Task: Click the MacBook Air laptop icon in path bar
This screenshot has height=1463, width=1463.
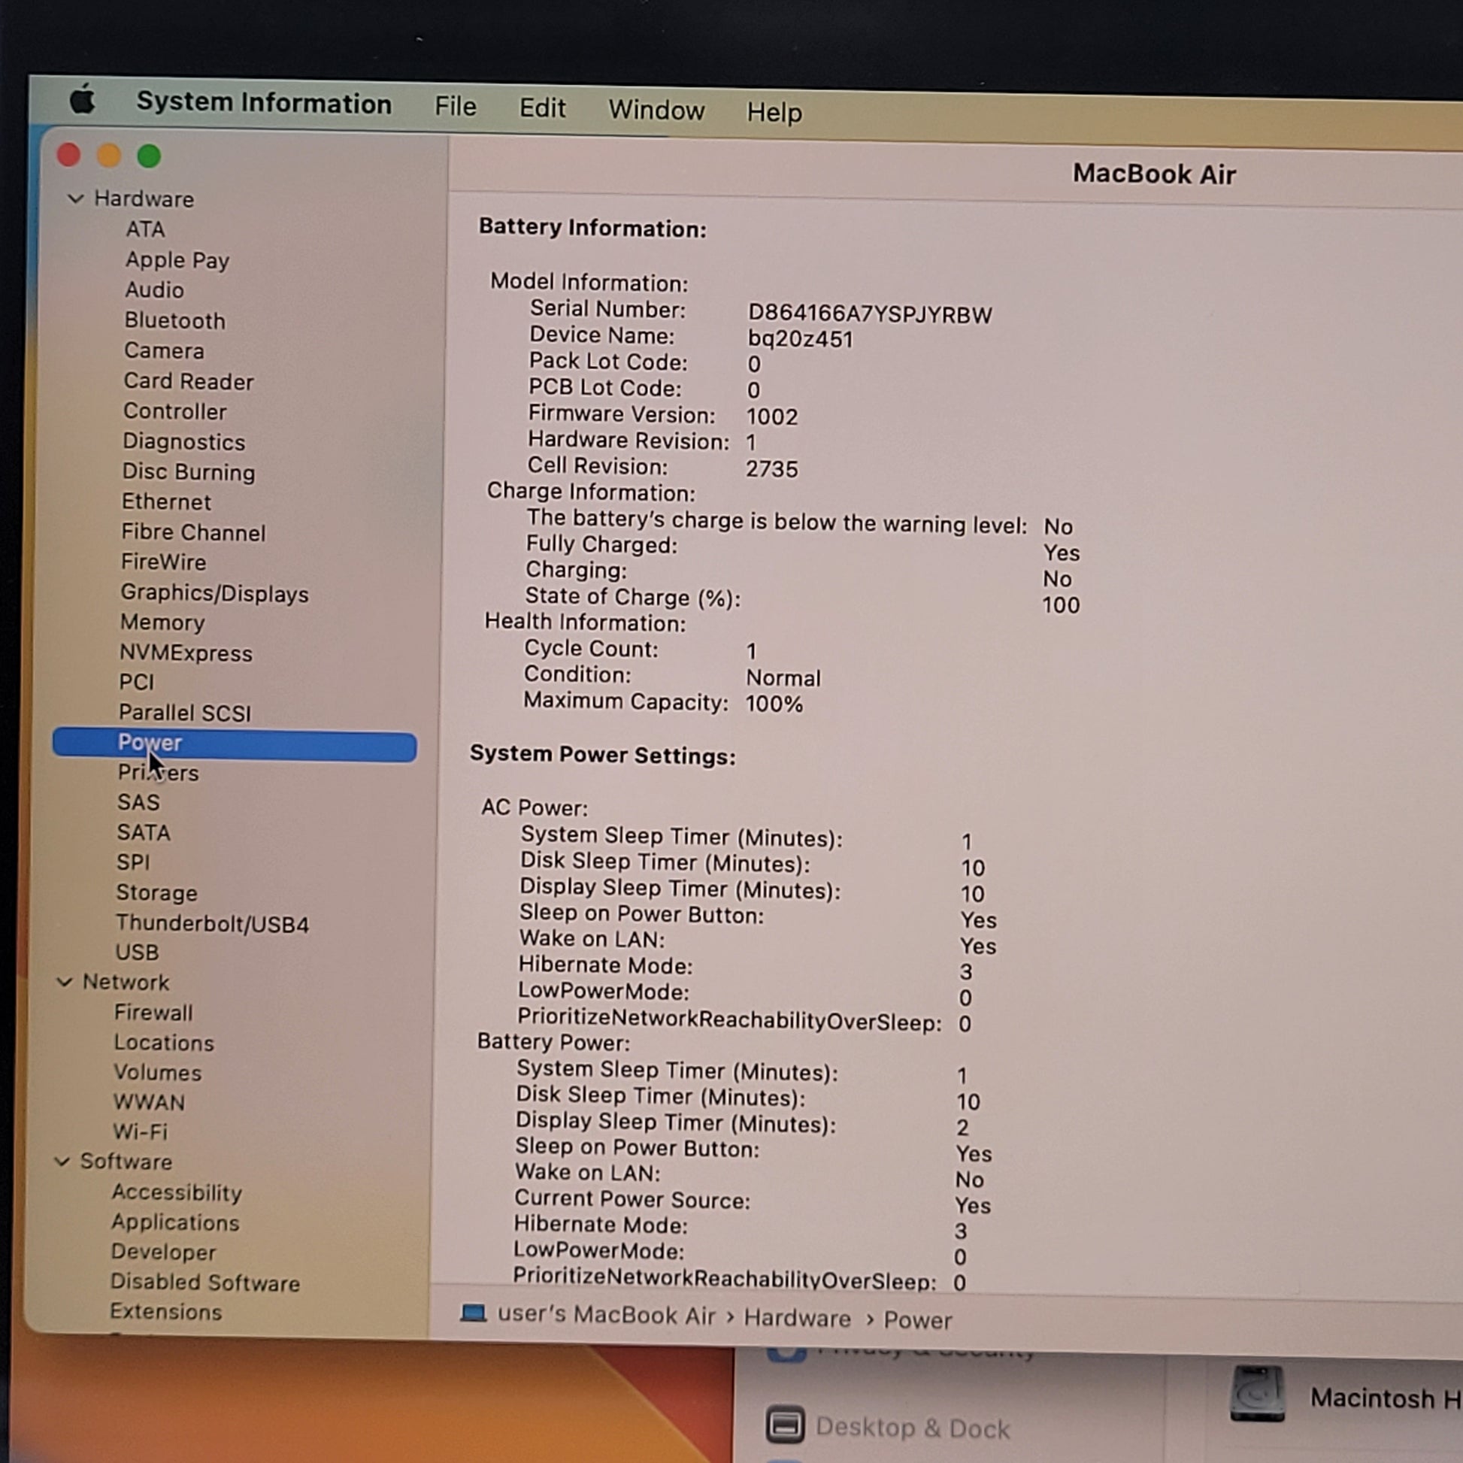Action: 474,1313
